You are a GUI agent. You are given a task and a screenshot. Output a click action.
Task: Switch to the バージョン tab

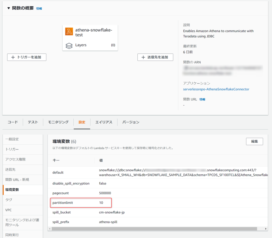click(x=131, y=122)
